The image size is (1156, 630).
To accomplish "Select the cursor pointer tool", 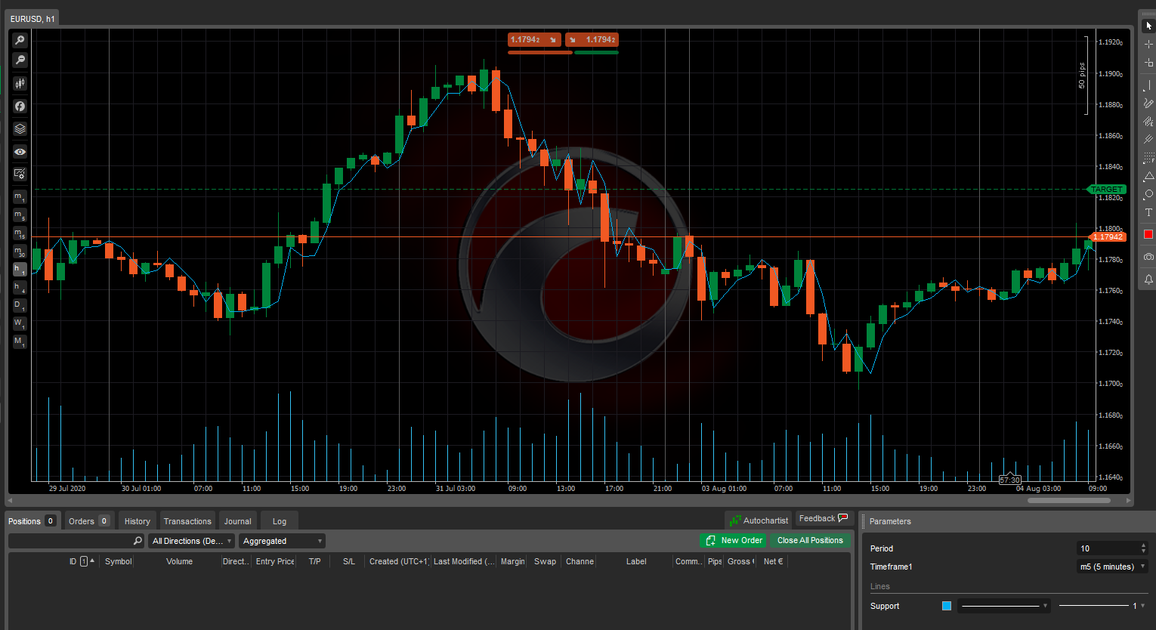I will point(1148,26).
